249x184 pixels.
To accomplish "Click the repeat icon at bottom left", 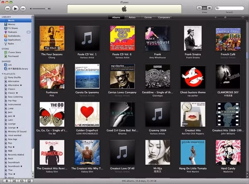I will pos(22,181).
